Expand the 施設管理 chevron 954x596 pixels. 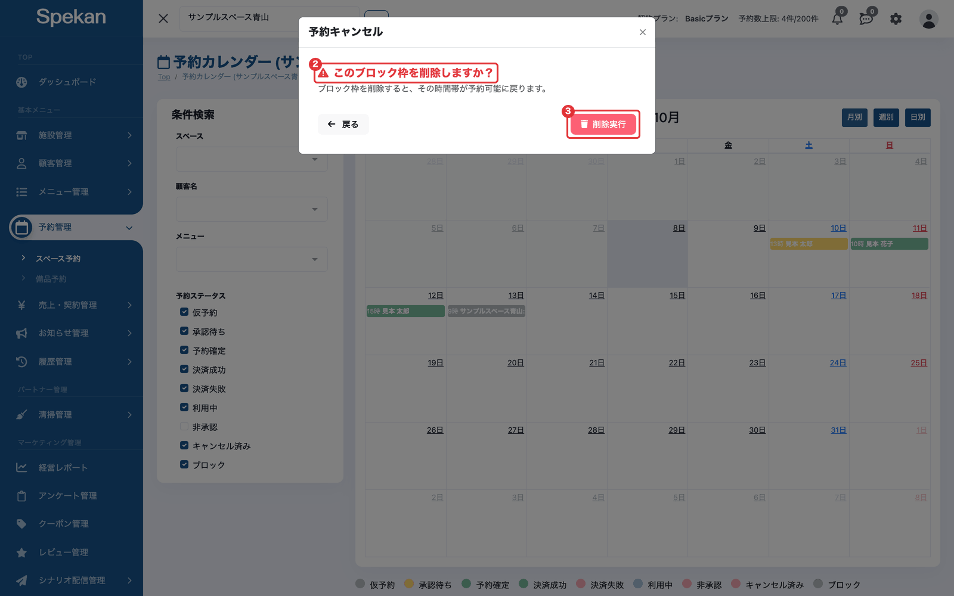point(129,135)
